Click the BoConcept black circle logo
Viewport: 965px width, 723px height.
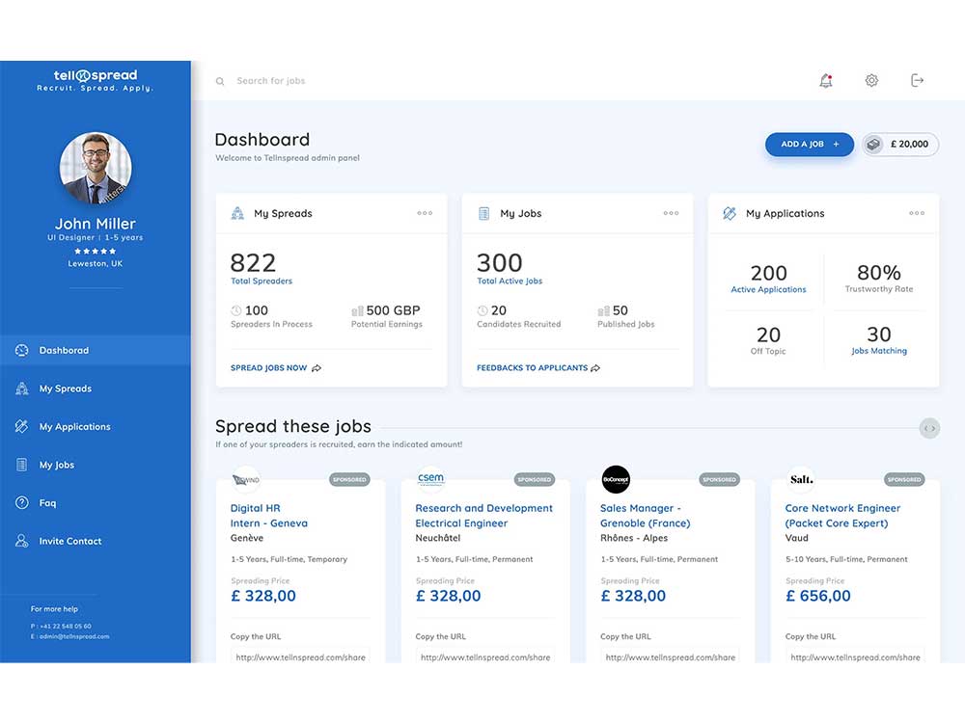click(616, 479)
